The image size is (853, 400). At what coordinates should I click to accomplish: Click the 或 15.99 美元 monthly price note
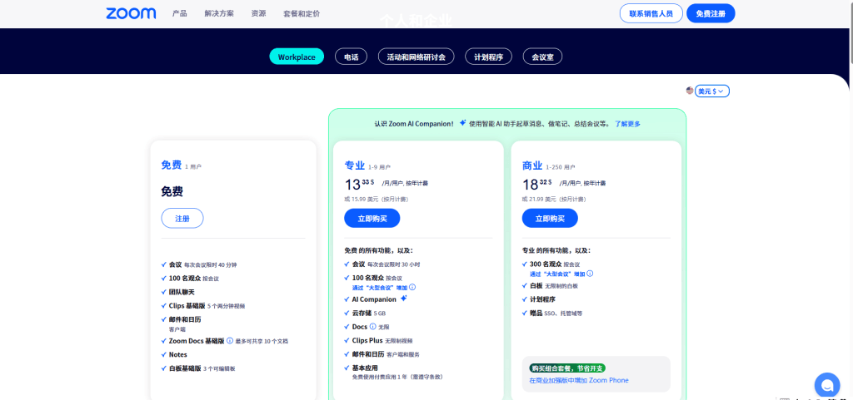pos(377,200)
